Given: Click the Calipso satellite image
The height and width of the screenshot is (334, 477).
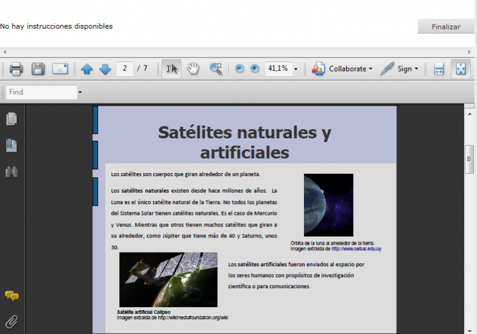Looking at the screenshot, I should click(168, 280).
